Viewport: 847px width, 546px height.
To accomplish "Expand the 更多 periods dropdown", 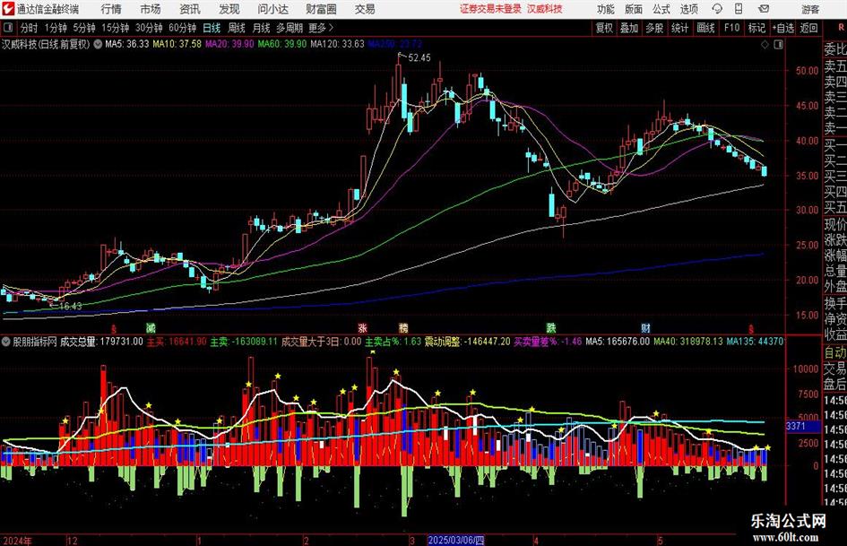I will (321, 28).
